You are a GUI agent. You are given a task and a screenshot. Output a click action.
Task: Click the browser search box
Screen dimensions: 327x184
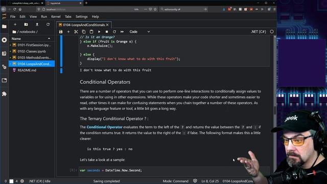click(x=183, y=9)
